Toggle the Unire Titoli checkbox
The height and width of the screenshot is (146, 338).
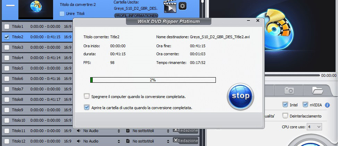(62, 14)
